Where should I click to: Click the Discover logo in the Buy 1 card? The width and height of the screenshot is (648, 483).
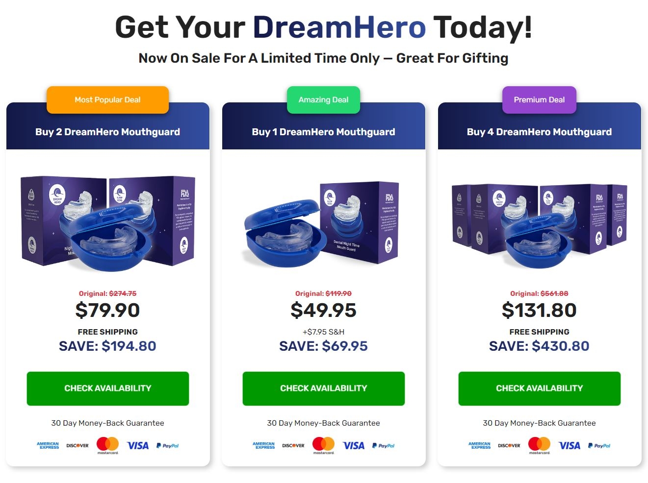tap(293, 446)
